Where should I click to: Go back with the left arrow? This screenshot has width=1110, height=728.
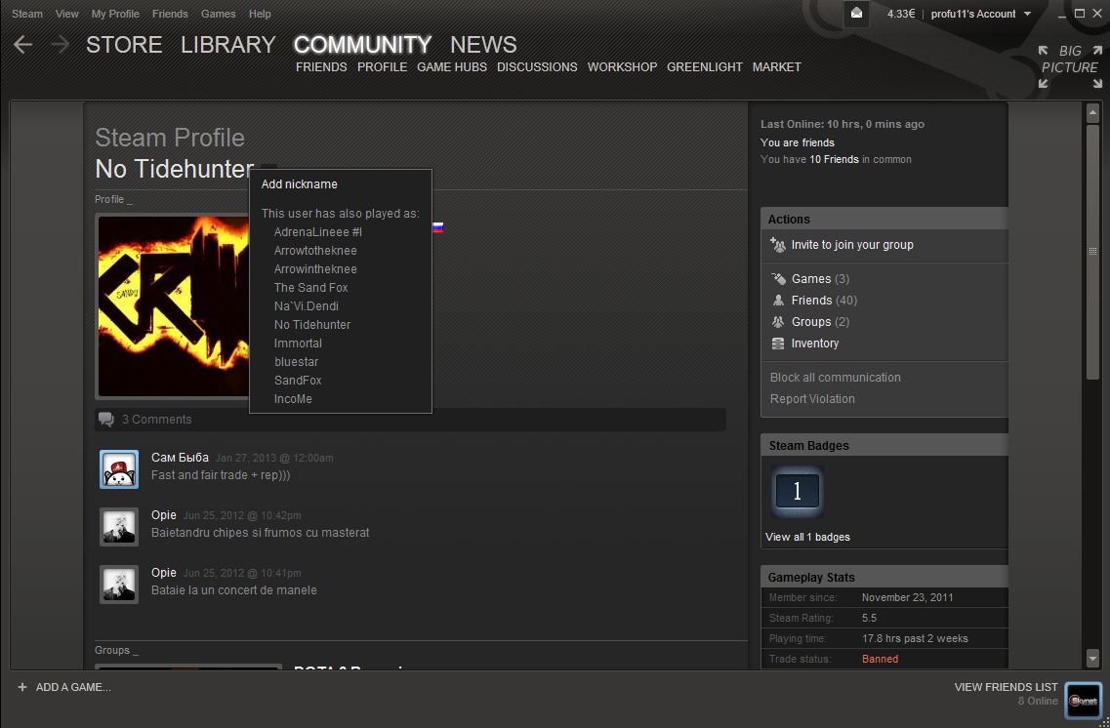coord(22,45)
